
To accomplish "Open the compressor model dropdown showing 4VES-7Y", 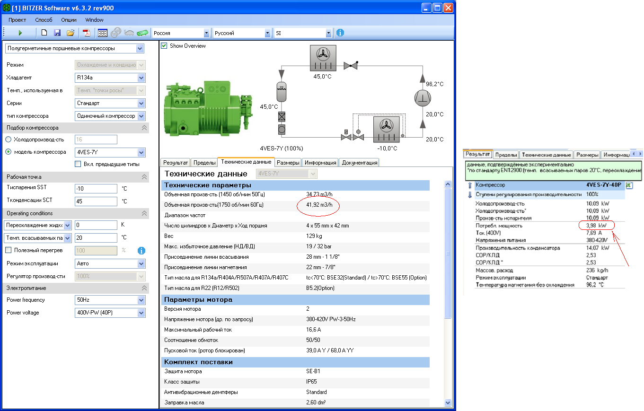I will [110, 152].
